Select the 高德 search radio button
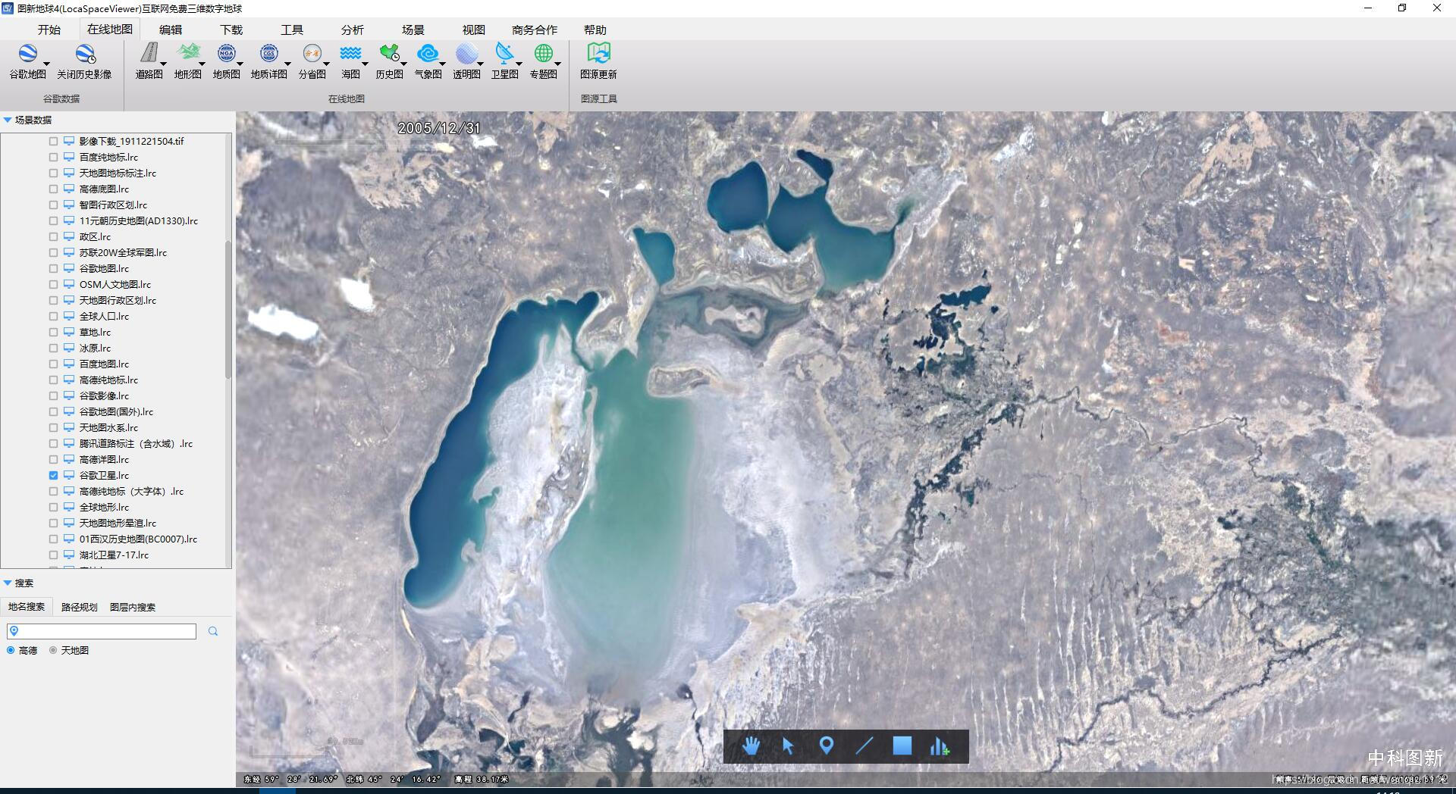 (11, 650)
